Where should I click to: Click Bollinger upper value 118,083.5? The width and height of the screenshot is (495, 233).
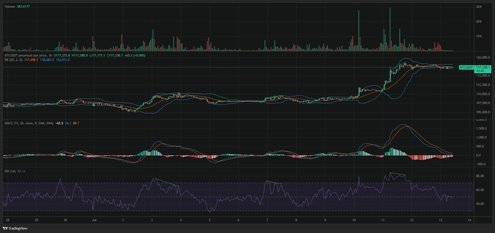47,60
